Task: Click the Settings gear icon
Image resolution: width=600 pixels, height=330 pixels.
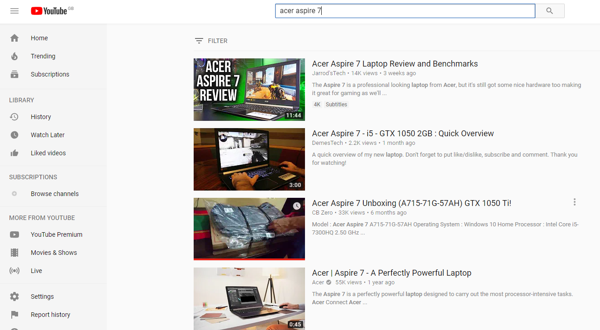Action: click(14, 297)
